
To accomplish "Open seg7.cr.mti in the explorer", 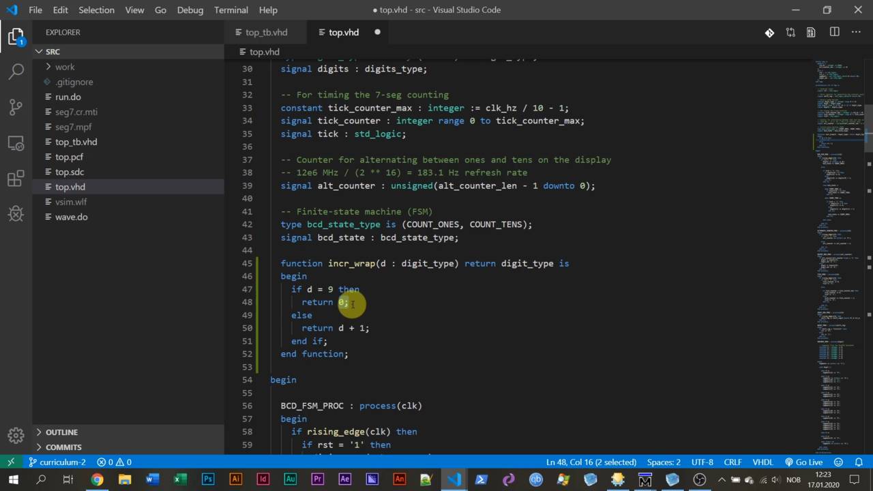I will [128, 112].
